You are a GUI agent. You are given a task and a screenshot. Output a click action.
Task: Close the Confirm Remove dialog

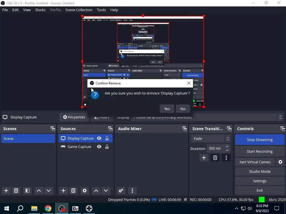coord(189,83)
